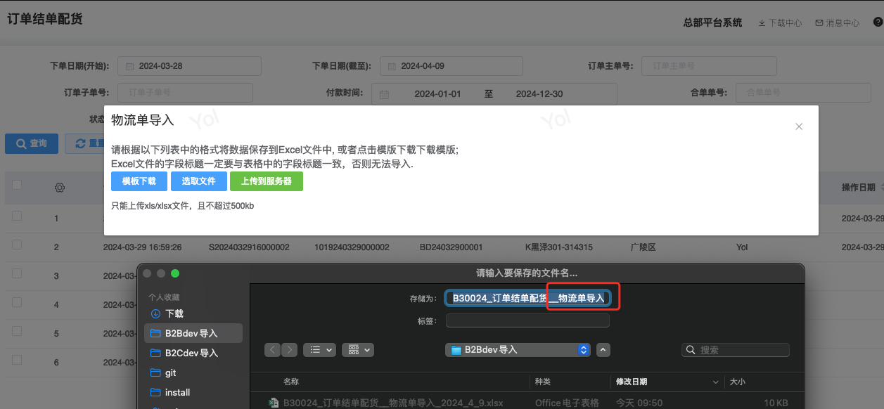The width and height of the screenshot is (884, 409).
Task: Collapse the save dialog with the chevron button
Action: pyautogui.click(x=603, y=350)
